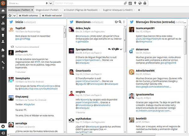Click scroll-down arrow of Inicio column
The image size is (189, 136).
click(x=65, y=132)
